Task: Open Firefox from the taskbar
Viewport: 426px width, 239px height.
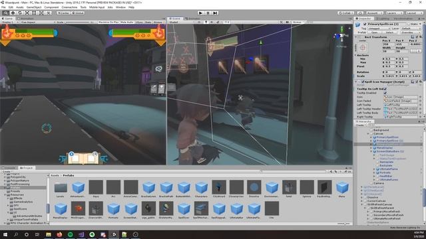Action: point(59,234)
